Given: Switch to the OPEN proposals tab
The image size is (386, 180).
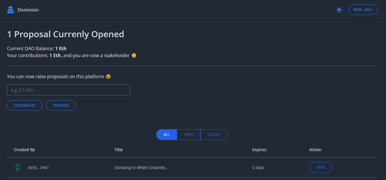Looking at the screenshot, I should click(x=188, y=134).
